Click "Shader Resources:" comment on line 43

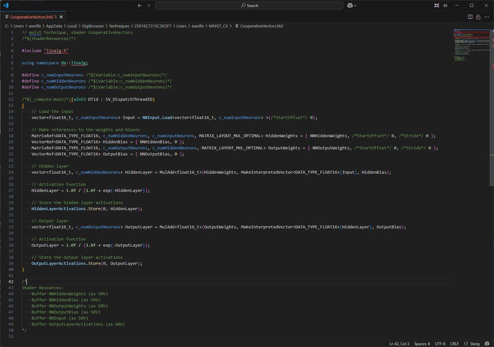[42, 288]
